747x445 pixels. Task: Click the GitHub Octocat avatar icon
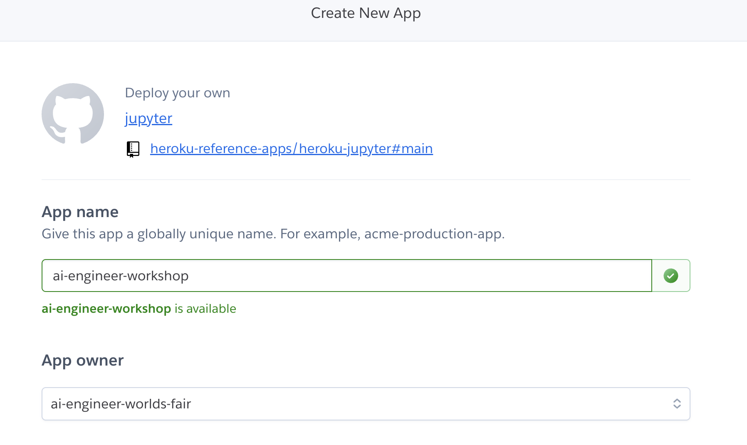(73, 114)
